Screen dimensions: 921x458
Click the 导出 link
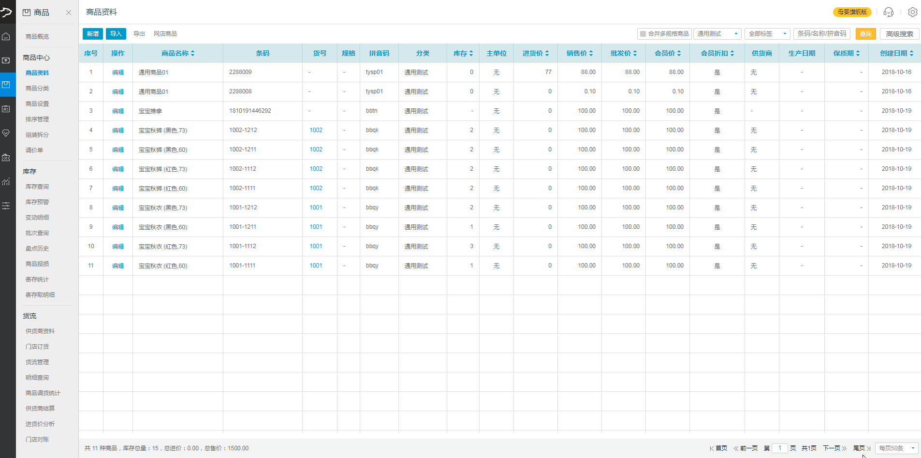pos(139,34)
